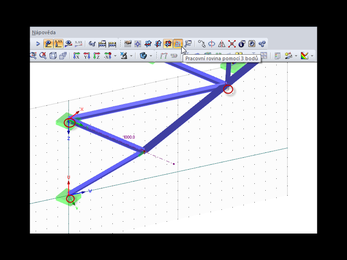347x260 pixels.
Task: Click the 3-point work plane icon
Action: (x=178, y=44)
